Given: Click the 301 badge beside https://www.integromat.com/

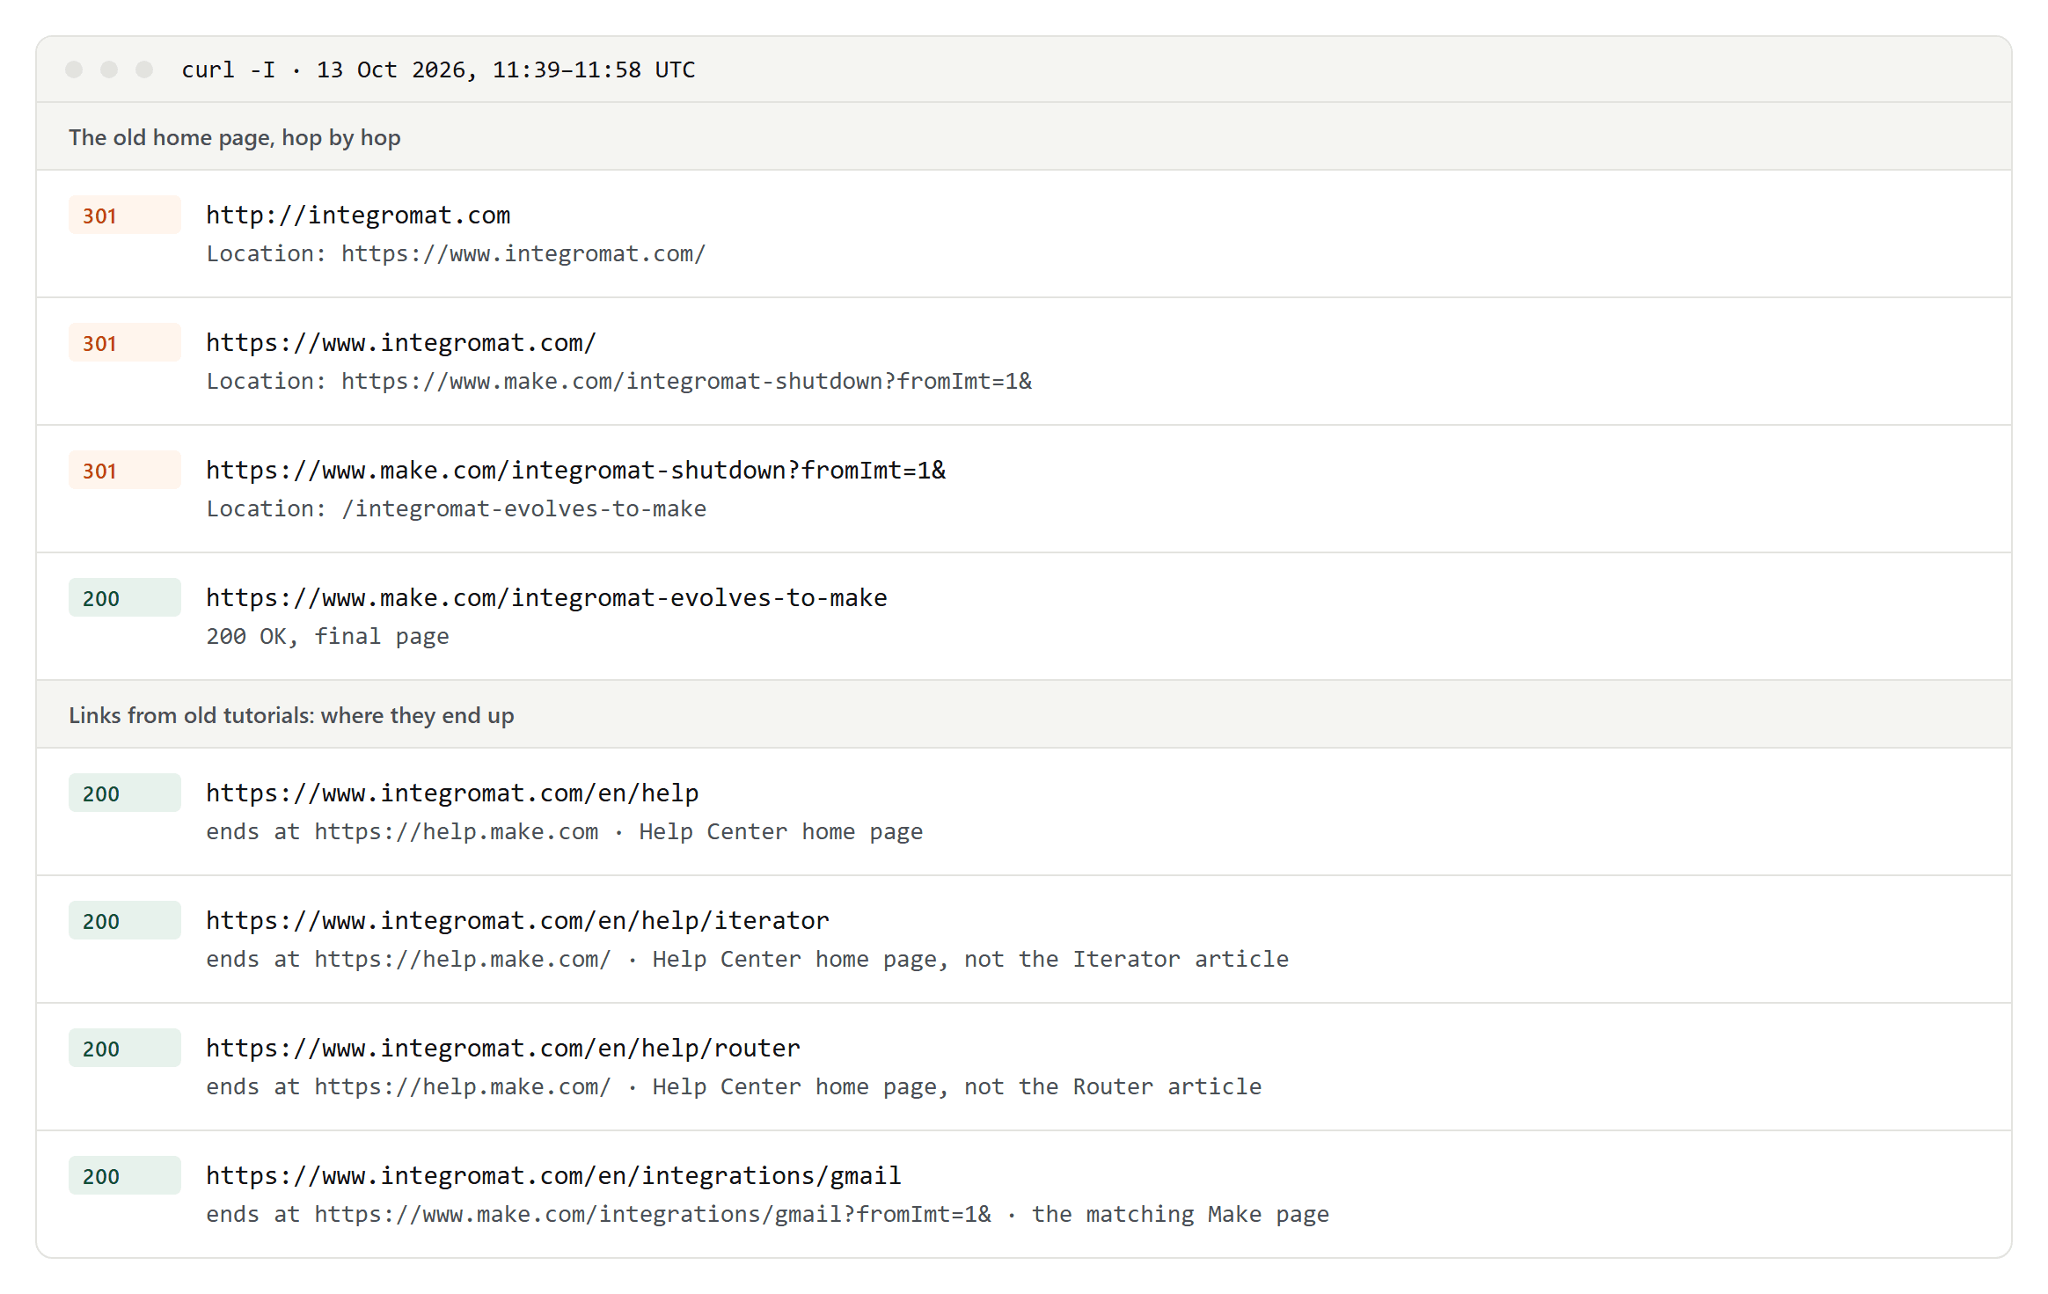Looking at the screenshot, I should pos(125,343).
